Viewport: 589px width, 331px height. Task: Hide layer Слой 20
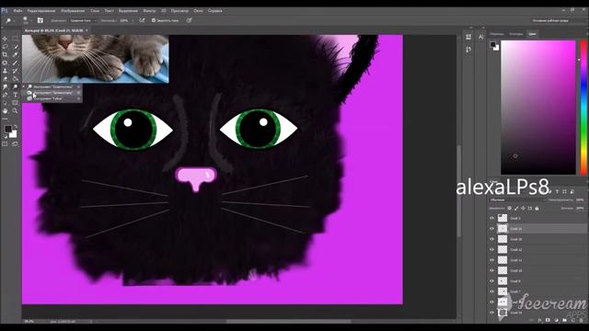491,239
